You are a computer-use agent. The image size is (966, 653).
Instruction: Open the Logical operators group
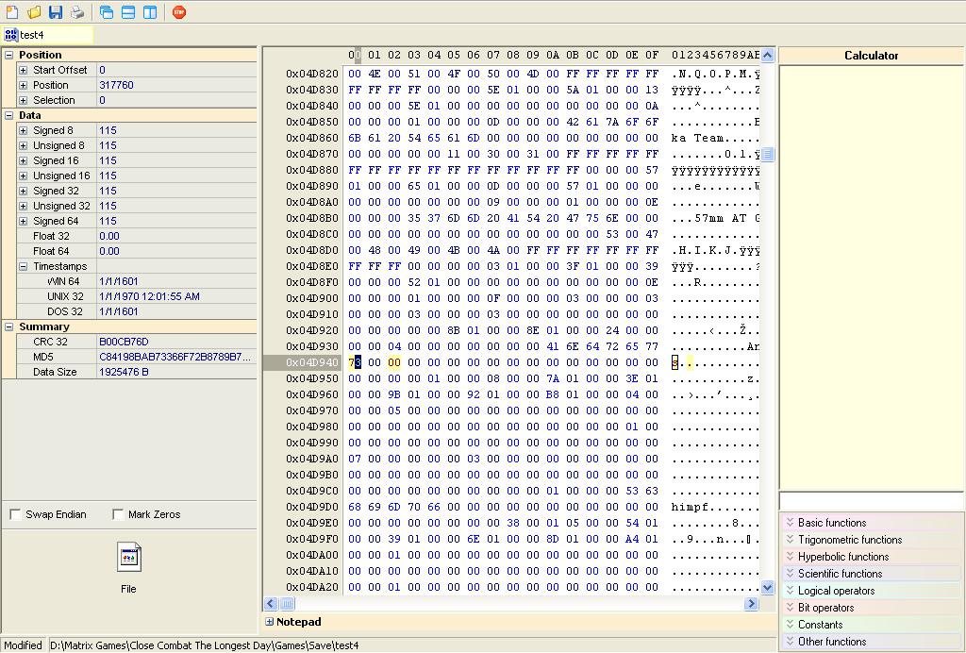[x=871, y=591]
